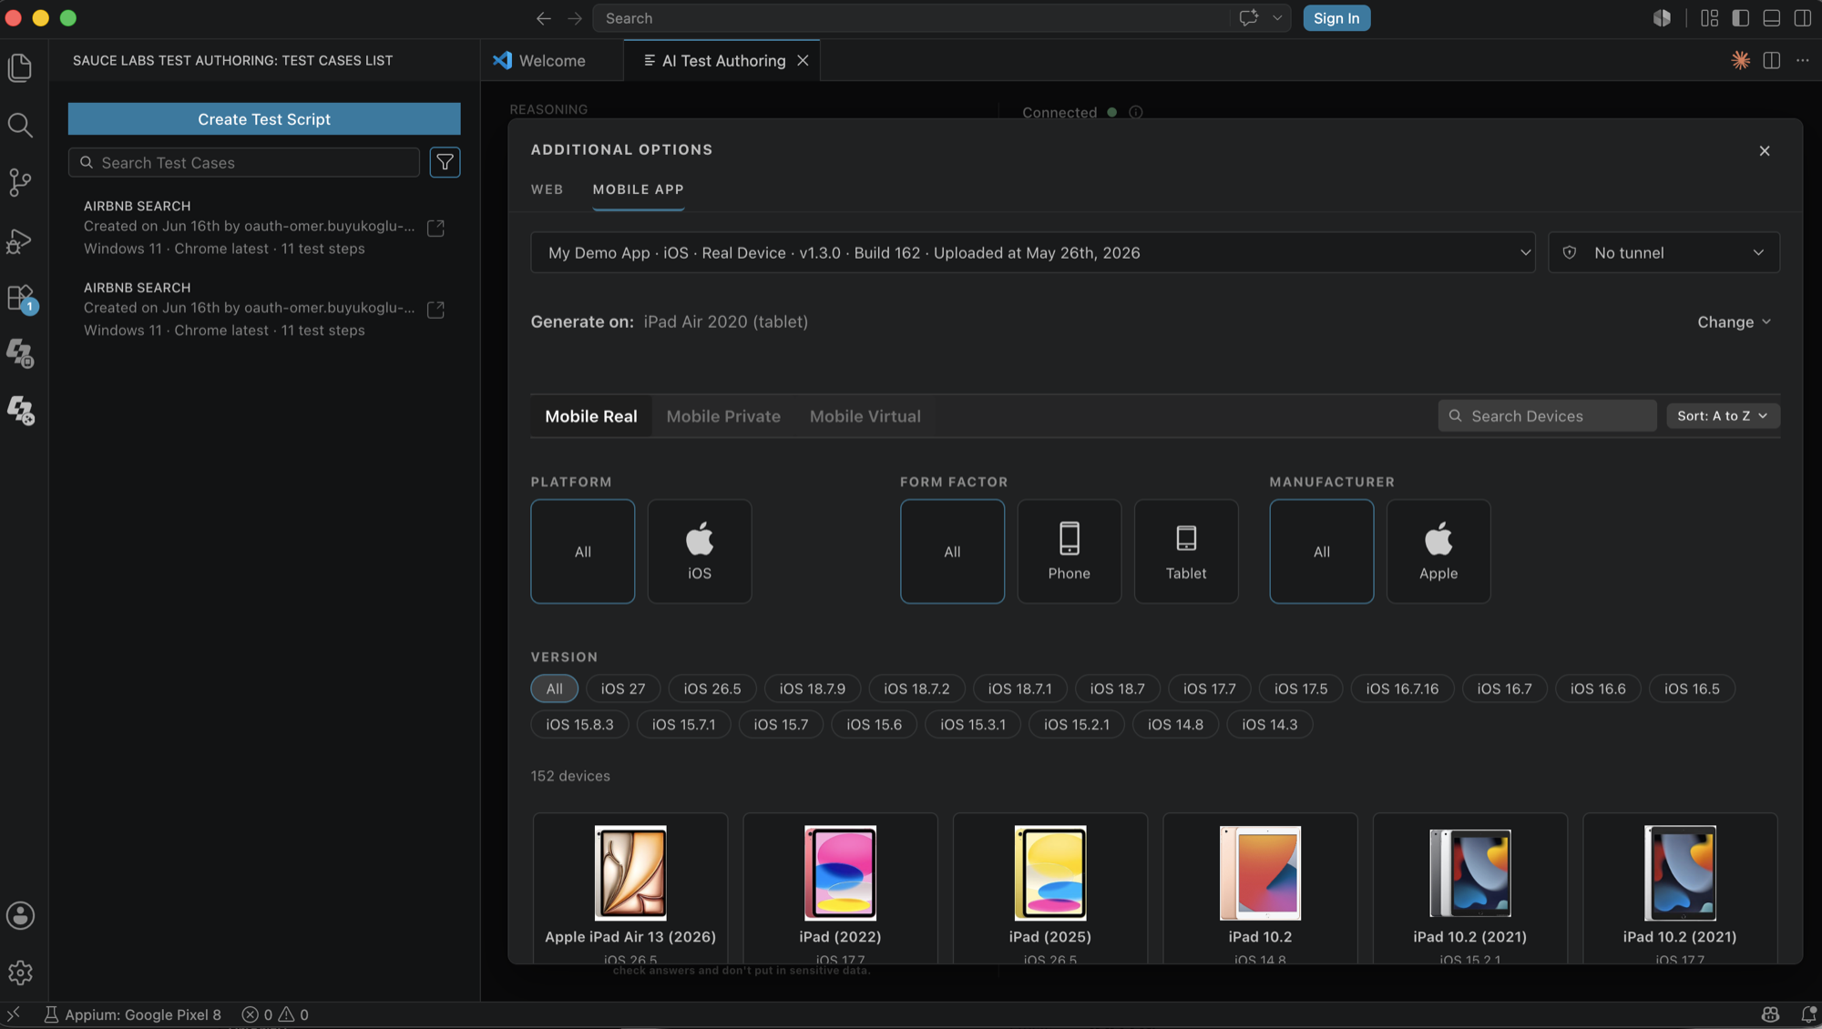Image resolution: width=1822 pixels, height=1029 pixels.
Task: Open the Explorer view in activity bar
Action: (20, 67)
